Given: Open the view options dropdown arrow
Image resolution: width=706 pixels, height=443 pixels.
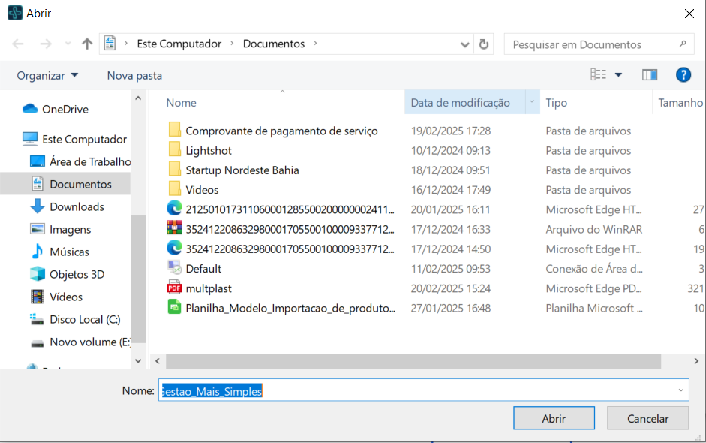Looking at the screenshot, I should [x=618, y=75].
